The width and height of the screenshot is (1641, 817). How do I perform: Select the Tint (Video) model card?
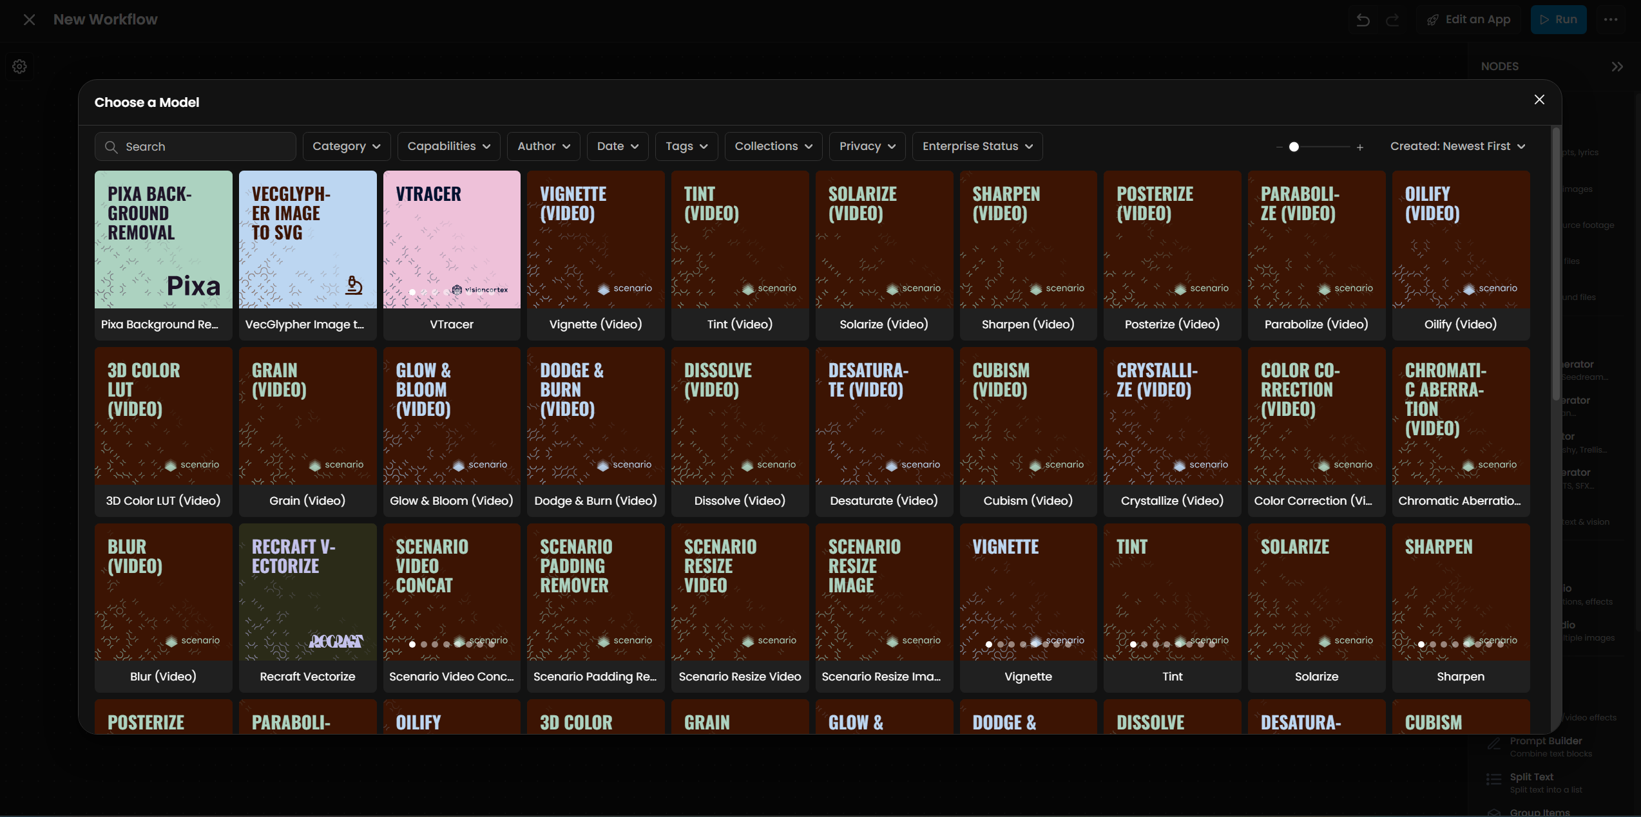[740, 256]
